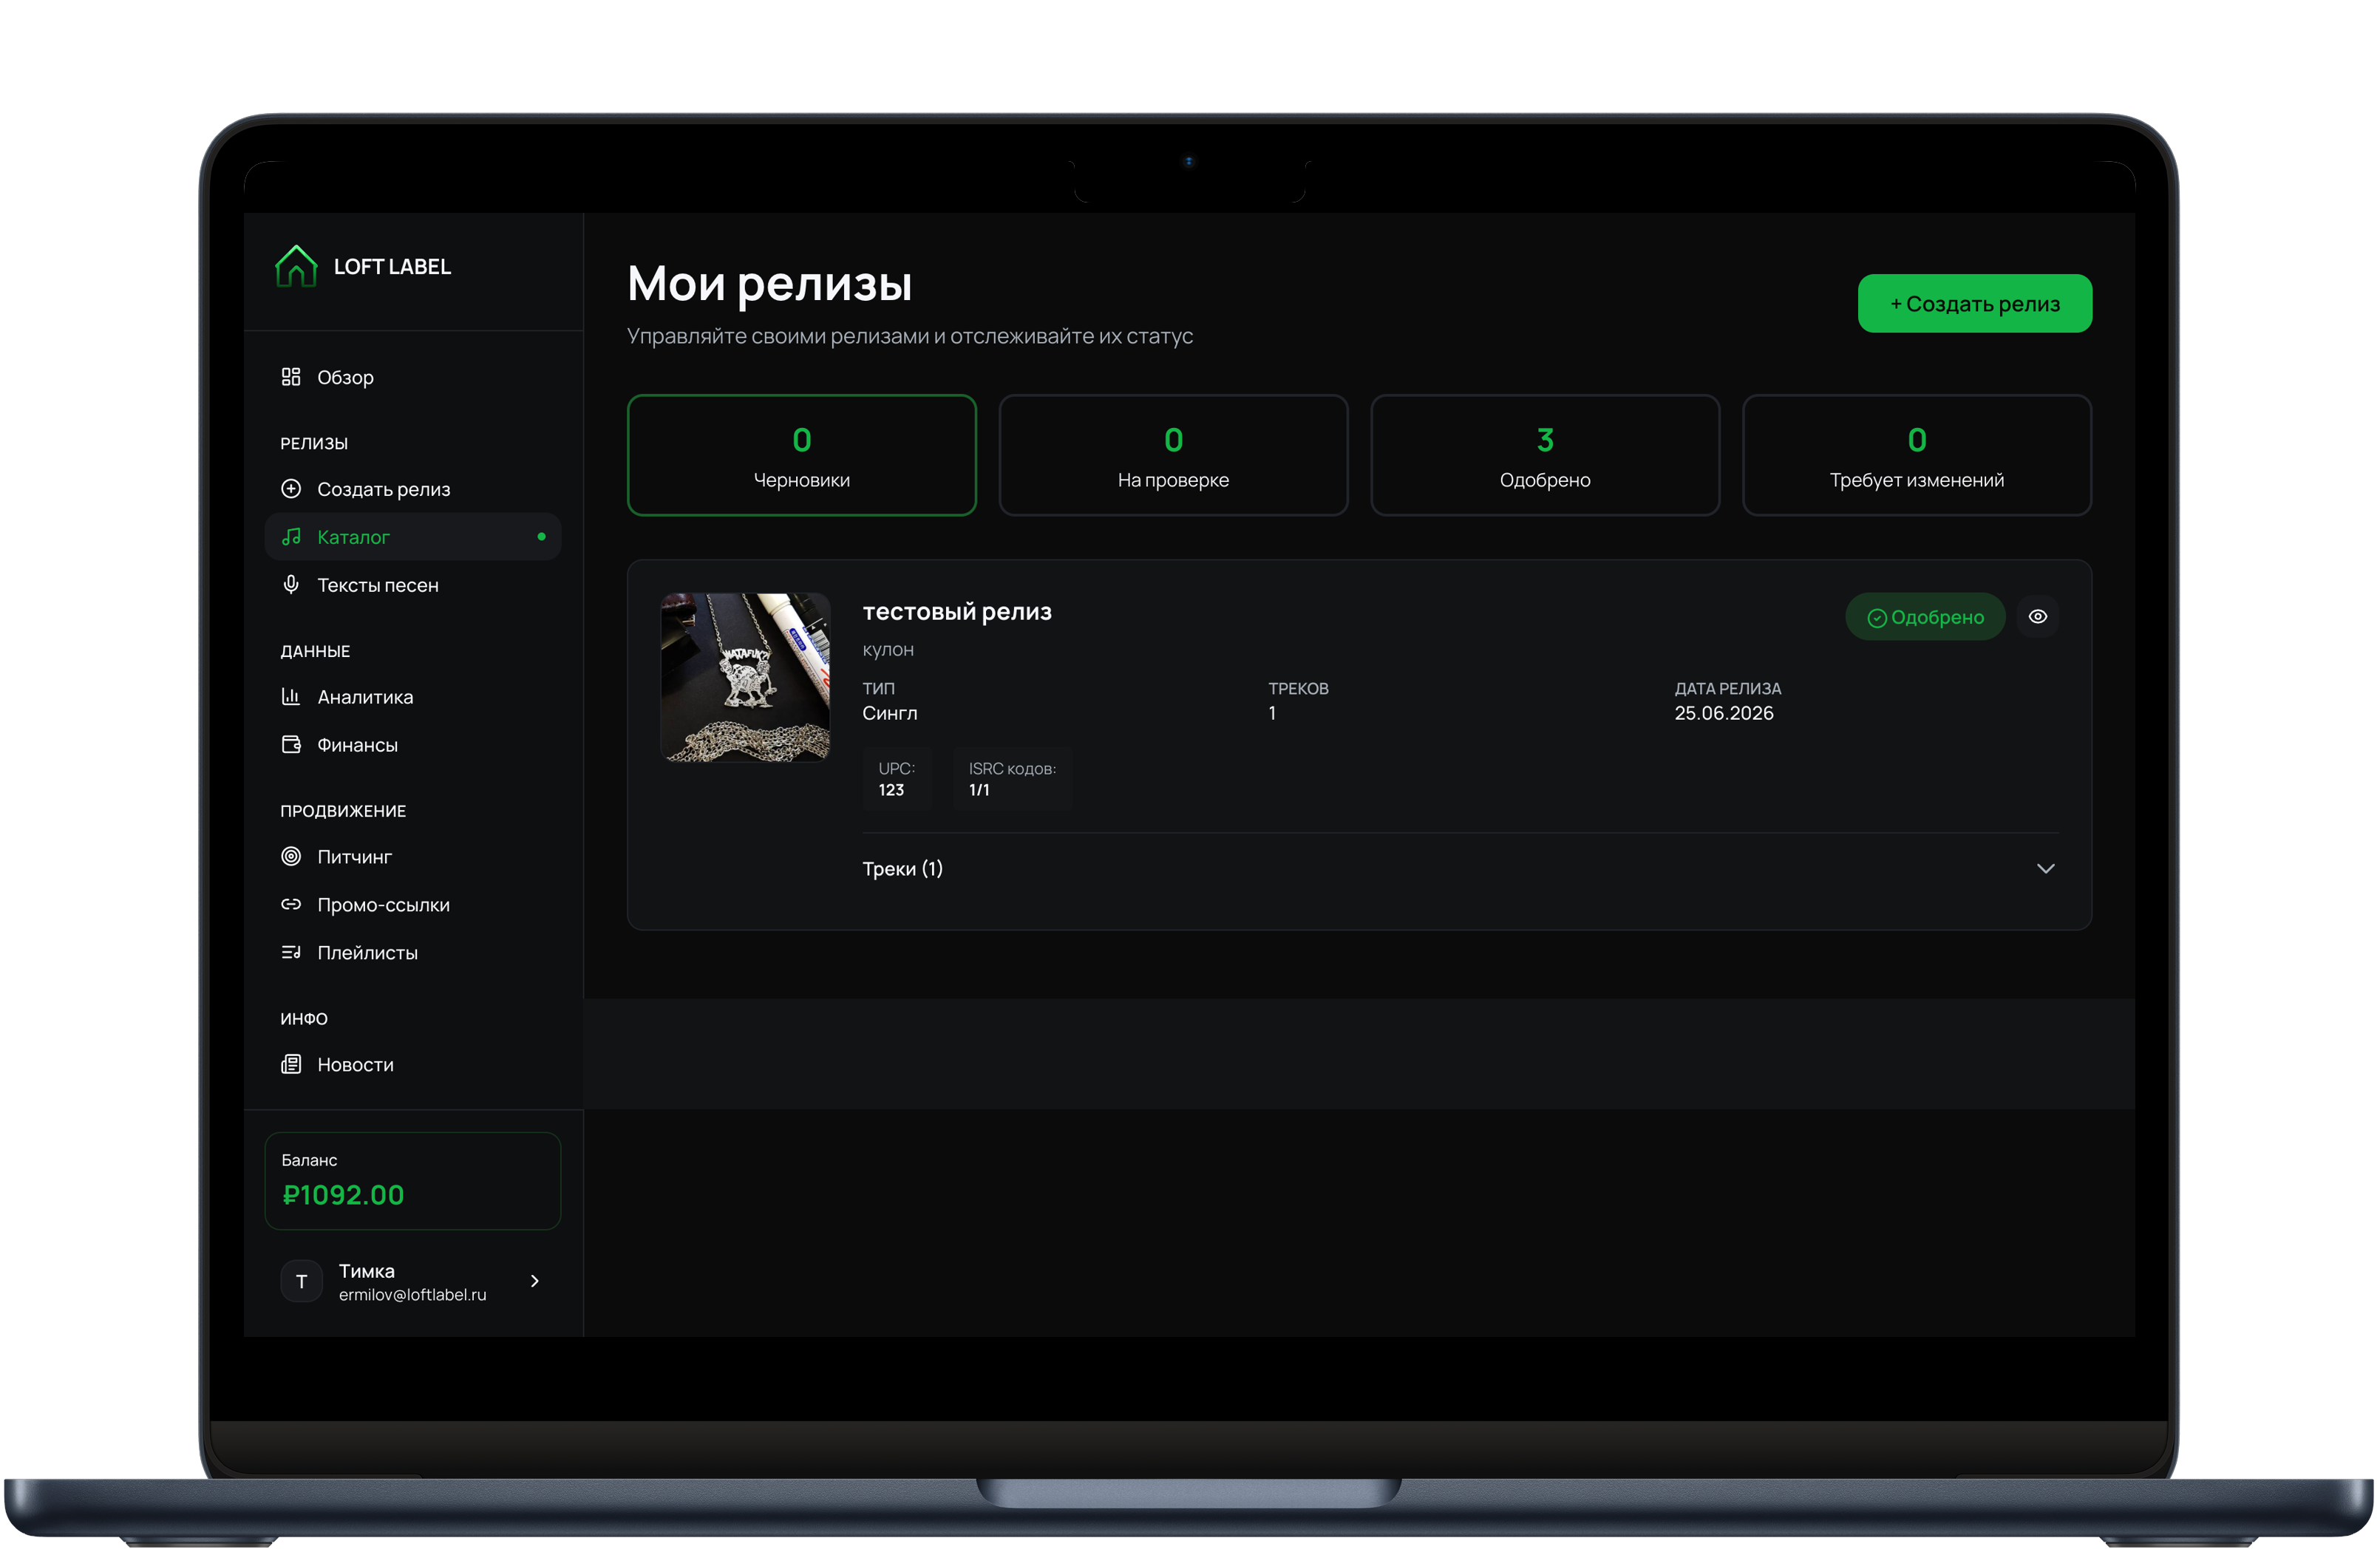
Task: Click the Баланс ₽1092.00 card
Action: tap(413, 1181)
